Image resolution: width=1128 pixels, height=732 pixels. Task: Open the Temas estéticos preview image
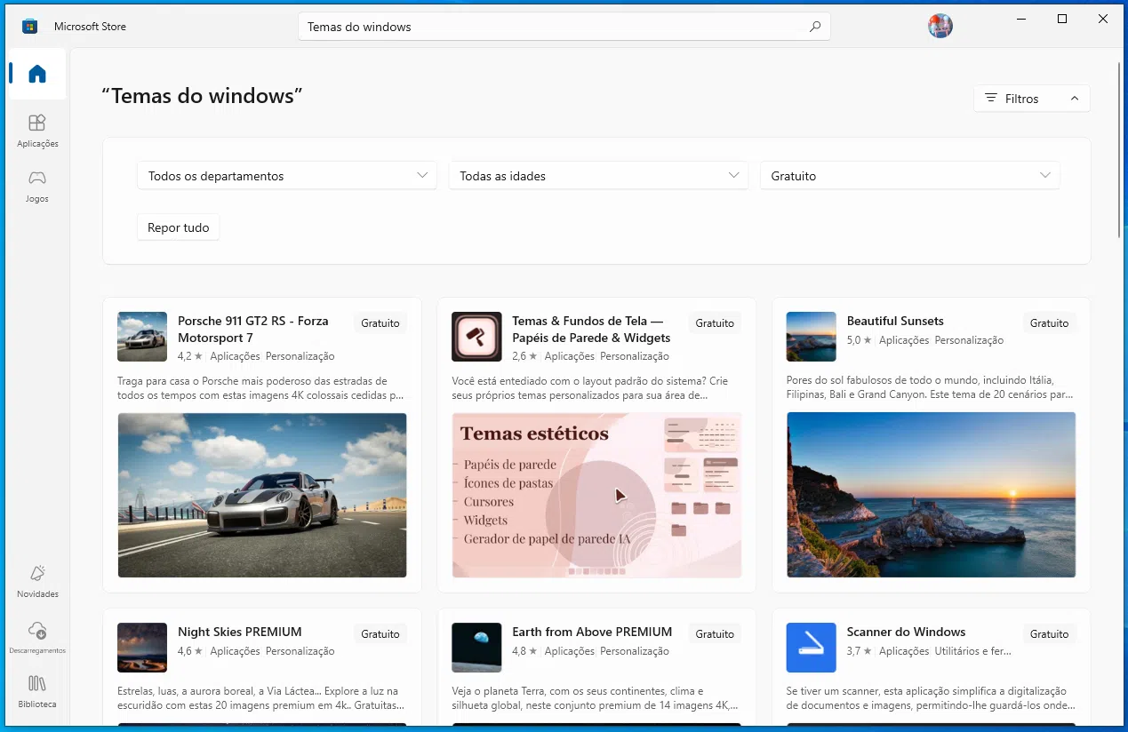[x=596, y=495]
